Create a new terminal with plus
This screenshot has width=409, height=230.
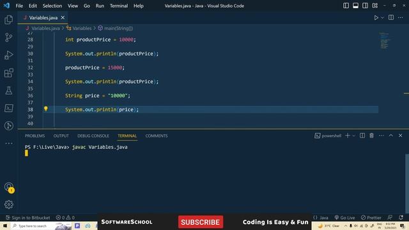point(348,135)
